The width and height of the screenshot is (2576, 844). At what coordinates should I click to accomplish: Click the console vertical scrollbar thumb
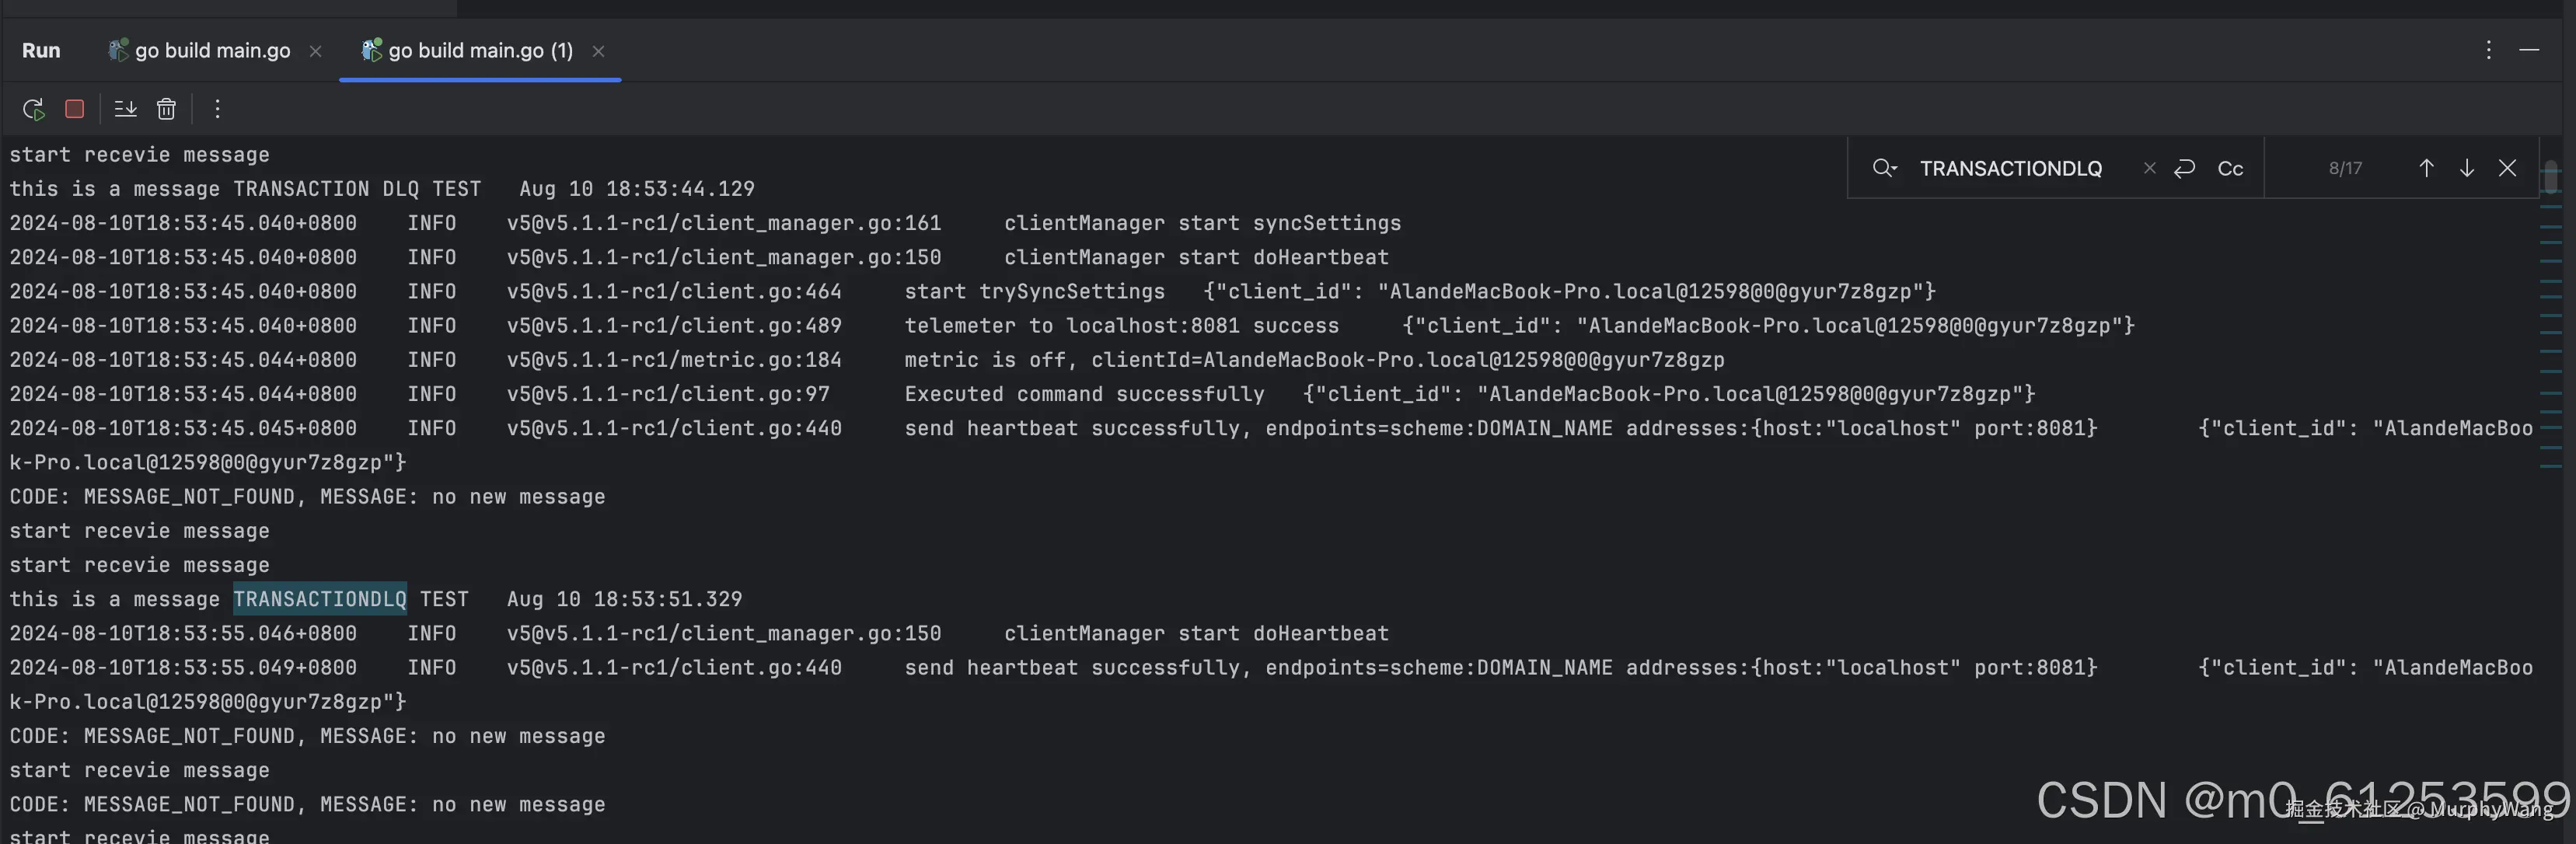2551,177
